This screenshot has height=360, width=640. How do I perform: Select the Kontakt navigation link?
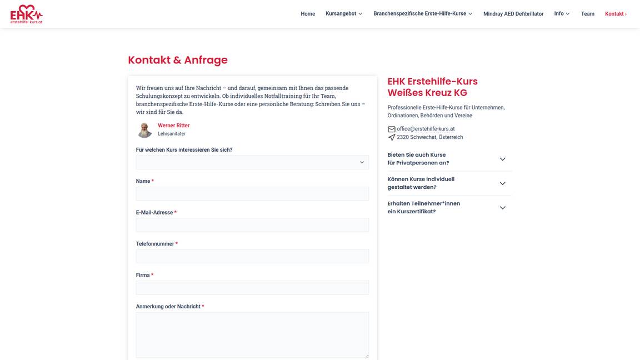tap(616, 14)
